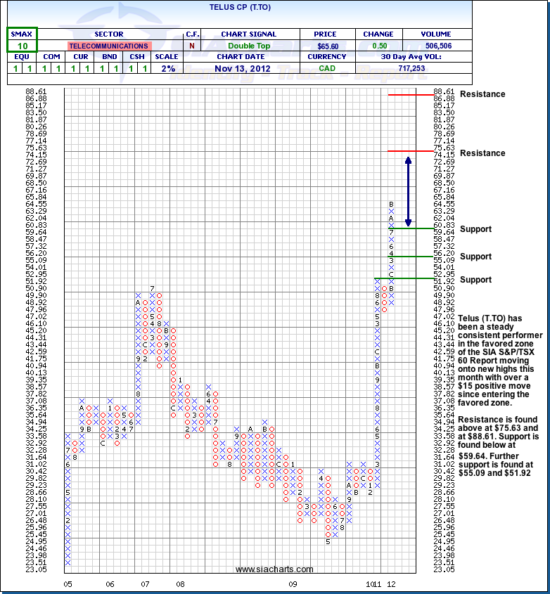
Task: Click the 0.50 change value
Action: pos(378,46)
